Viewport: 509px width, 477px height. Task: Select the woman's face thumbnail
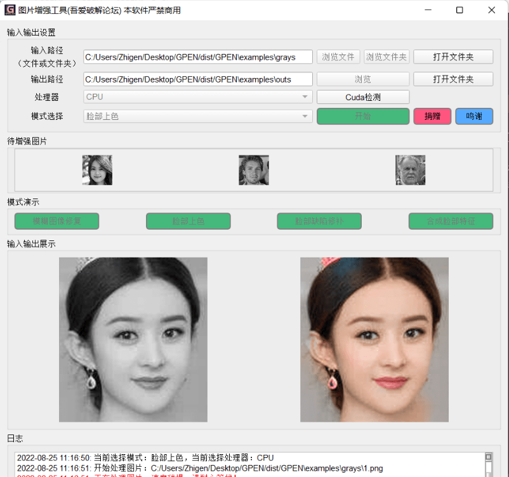(97, 170)
